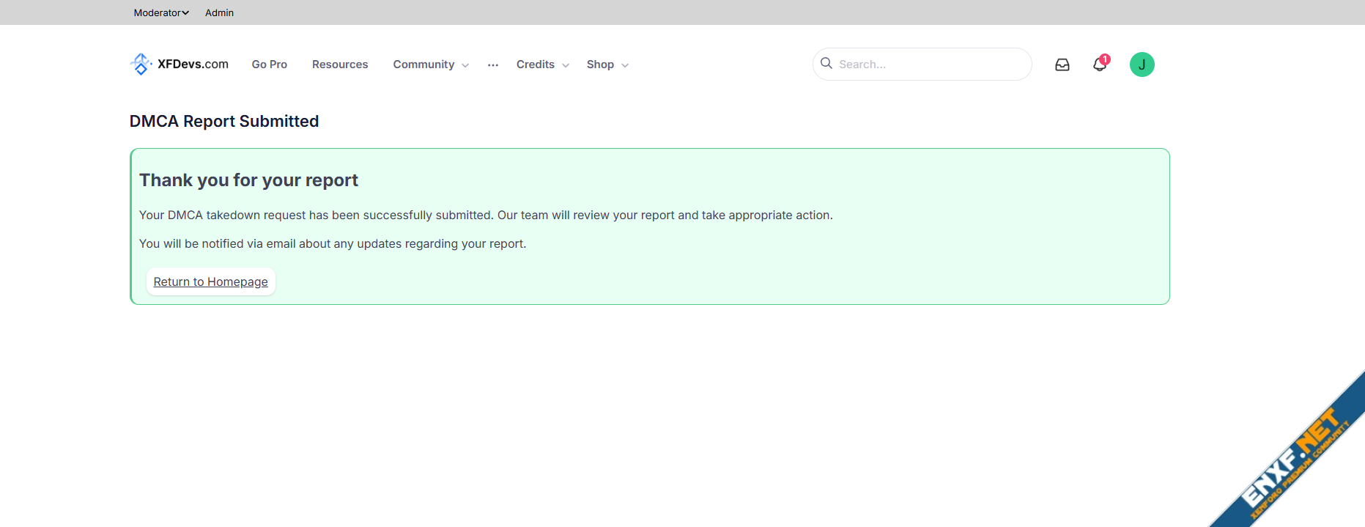Focus the Search input field
Viewport: 1365px width, 527px height.
931,65
